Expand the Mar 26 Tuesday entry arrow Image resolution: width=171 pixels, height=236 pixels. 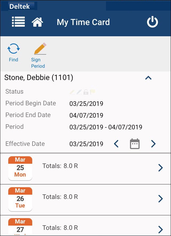[x=160, y=199]
